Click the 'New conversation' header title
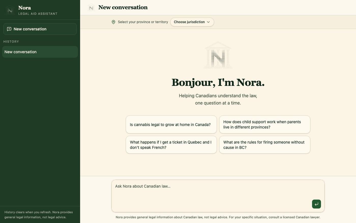356x223 pixels. point(123,7)
